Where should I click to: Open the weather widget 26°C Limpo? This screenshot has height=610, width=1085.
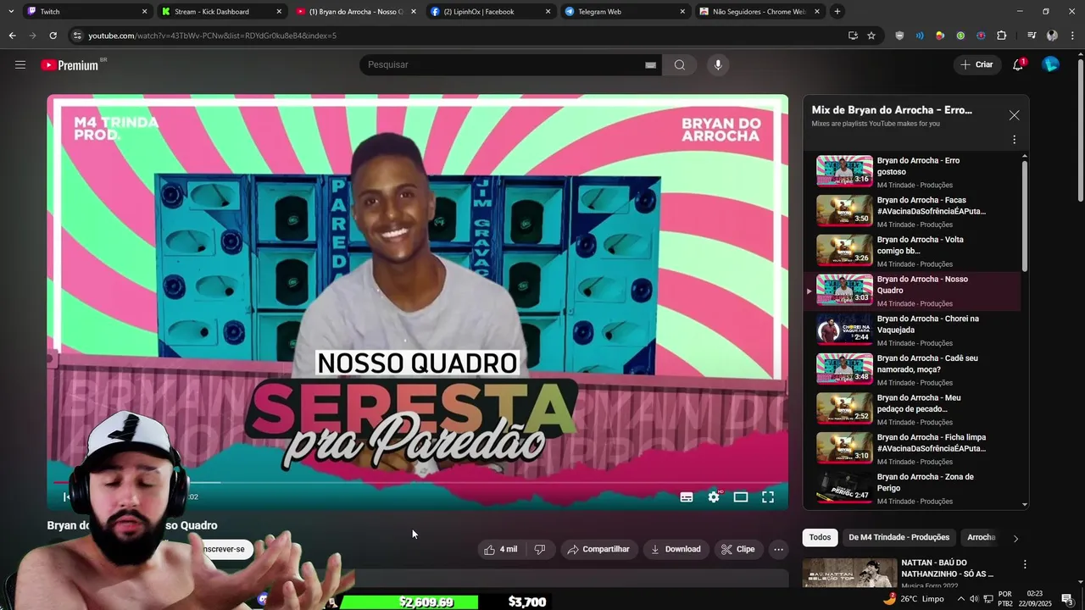[913, 599]
